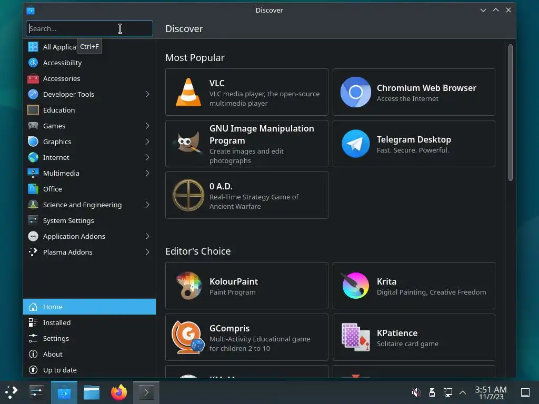Expand Graphics subcategories arrow

tap(147, 142)
